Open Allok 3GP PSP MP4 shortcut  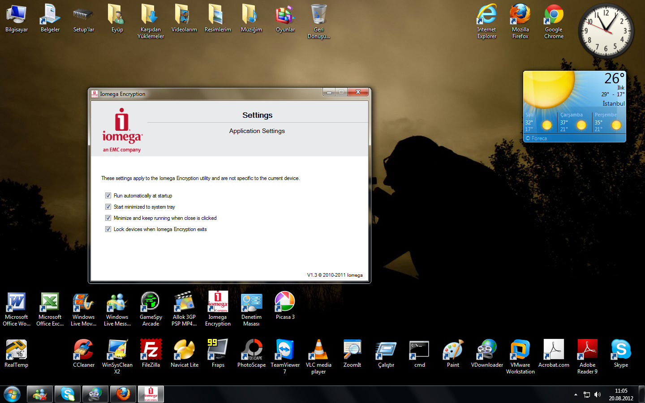184,309
